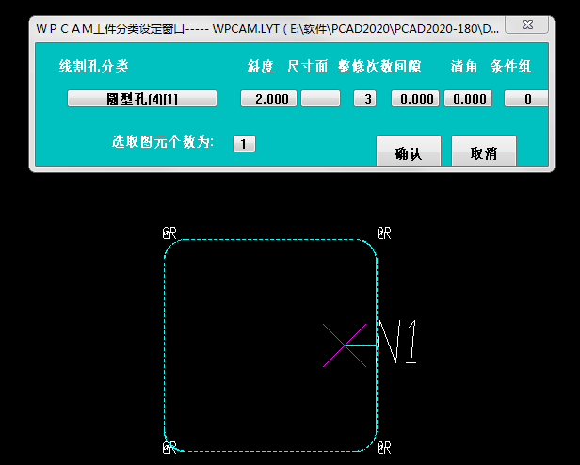Click the WPCAM window title bar text

click(267, 29)
